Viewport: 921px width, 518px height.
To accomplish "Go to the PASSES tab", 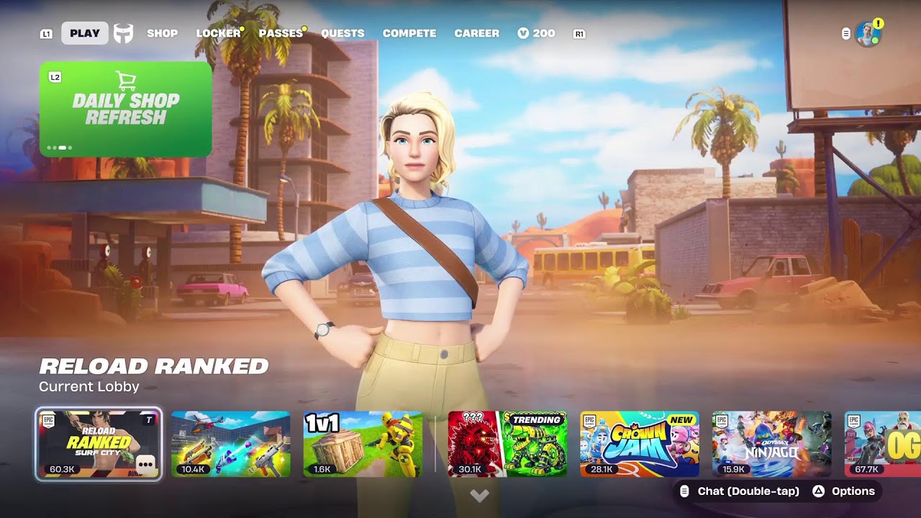I will pos(281,33).
